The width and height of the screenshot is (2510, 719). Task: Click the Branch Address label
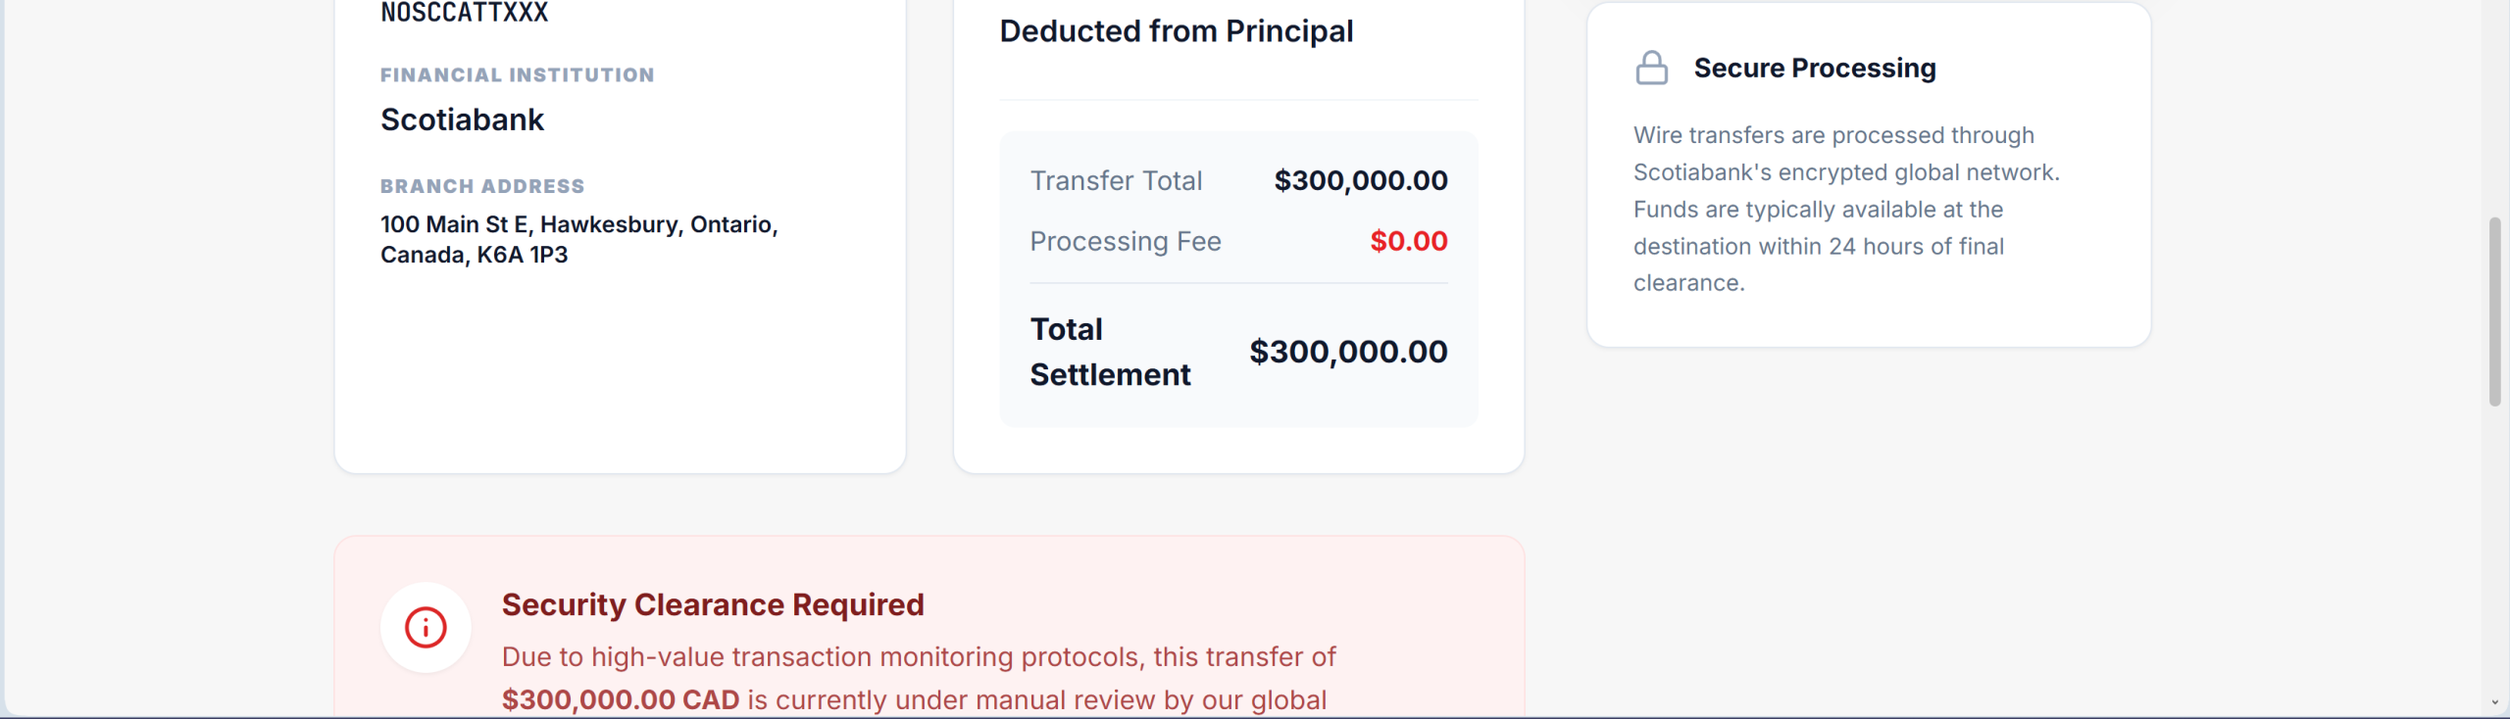[482, 186]
